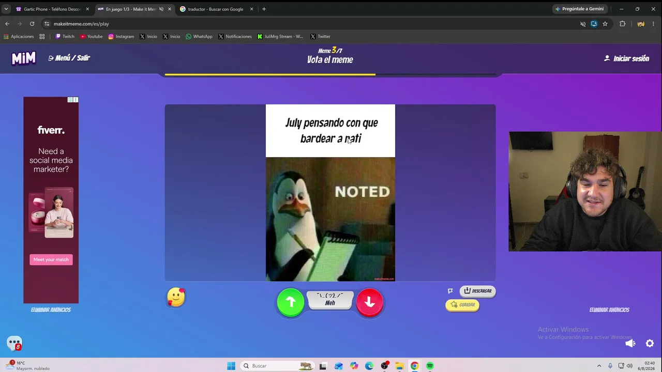Open Menú / Salir
Viewport: 662px width, 372px height.
pos(69,58)
